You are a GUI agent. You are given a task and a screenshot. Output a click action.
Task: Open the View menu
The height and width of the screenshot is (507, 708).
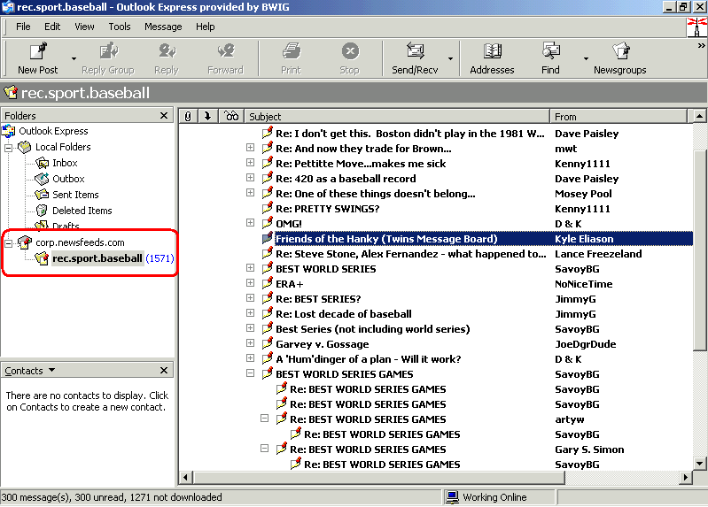tap(84, 27)
